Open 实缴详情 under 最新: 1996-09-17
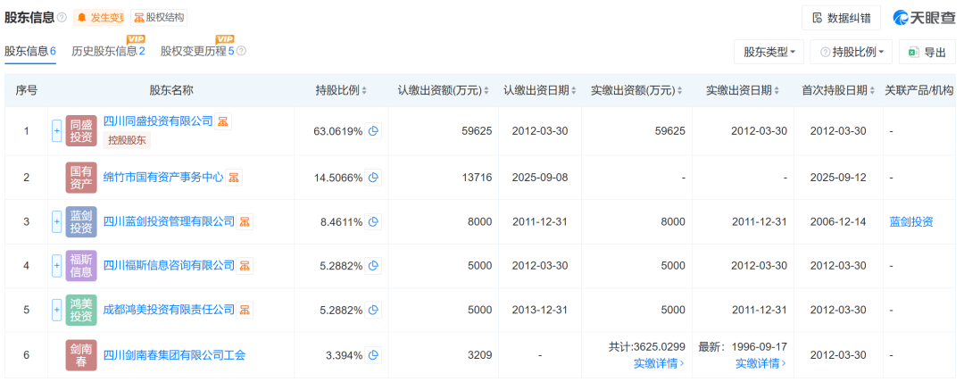964x390 pixels. click(x=761, y=363)
